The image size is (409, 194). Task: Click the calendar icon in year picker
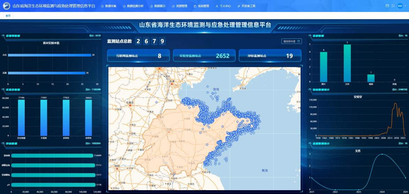[298, 41]
